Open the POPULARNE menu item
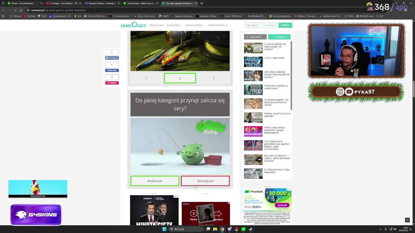415x233 pixels. point(157,25)
